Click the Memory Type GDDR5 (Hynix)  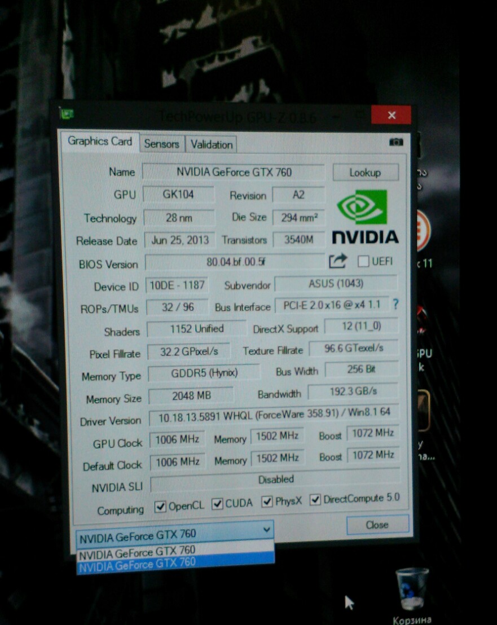tap(204, 373)
